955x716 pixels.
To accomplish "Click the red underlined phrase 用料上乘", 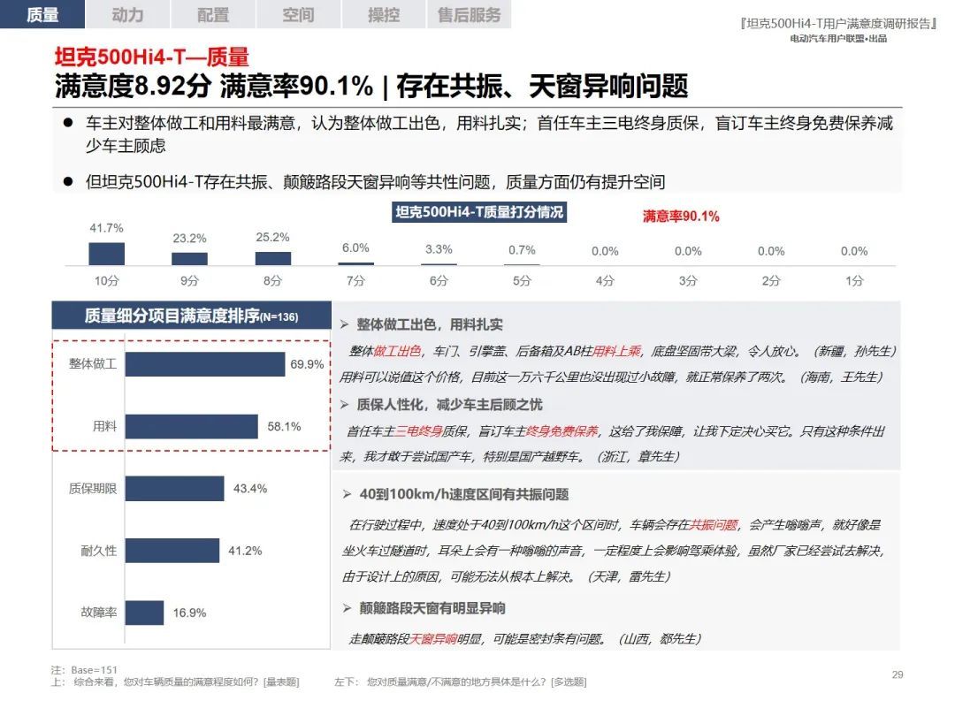I will click(x=617, y=351).
